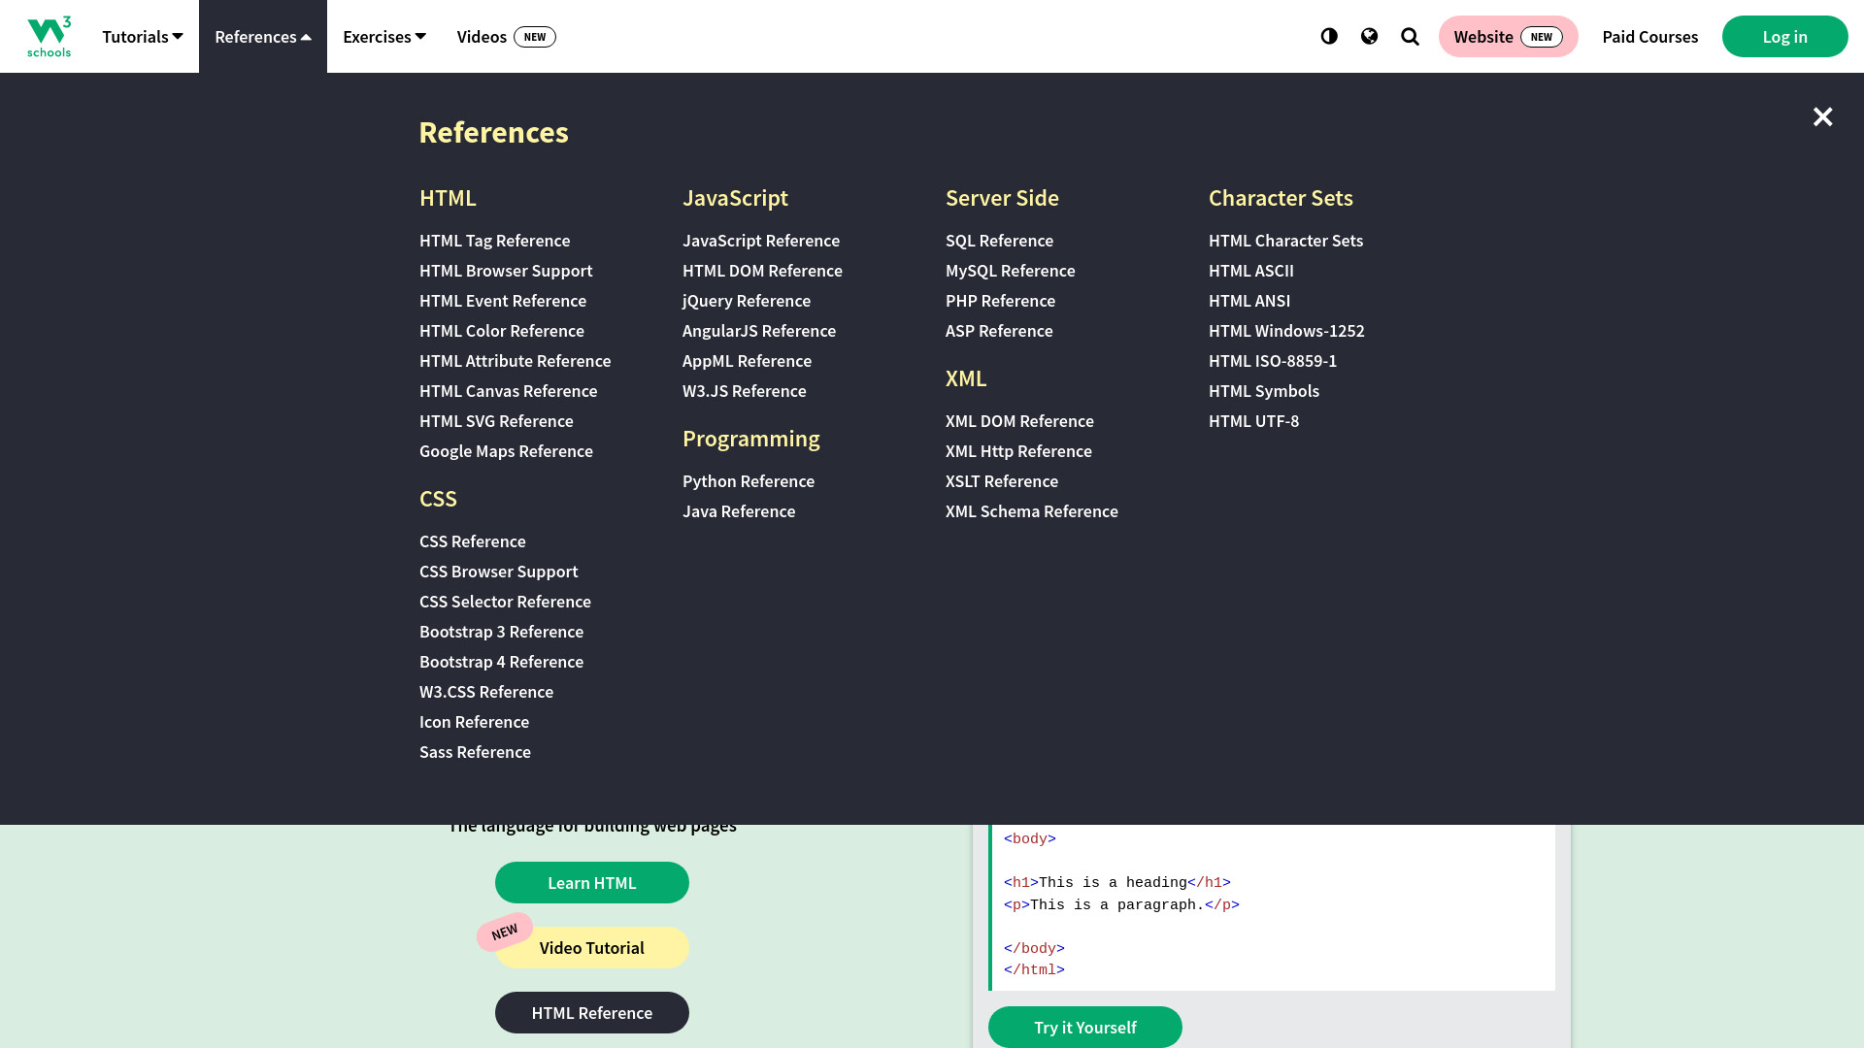The image size is (1864, 1048).
Task: Expand the Exercises dropdown
Action: [x=384, y=37]
